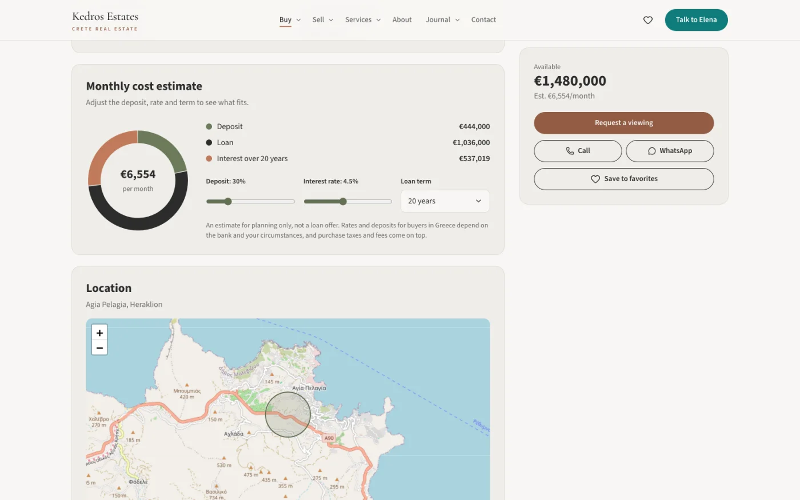
Task: Click the Interest rate slider handle
Action: (343, 201)
